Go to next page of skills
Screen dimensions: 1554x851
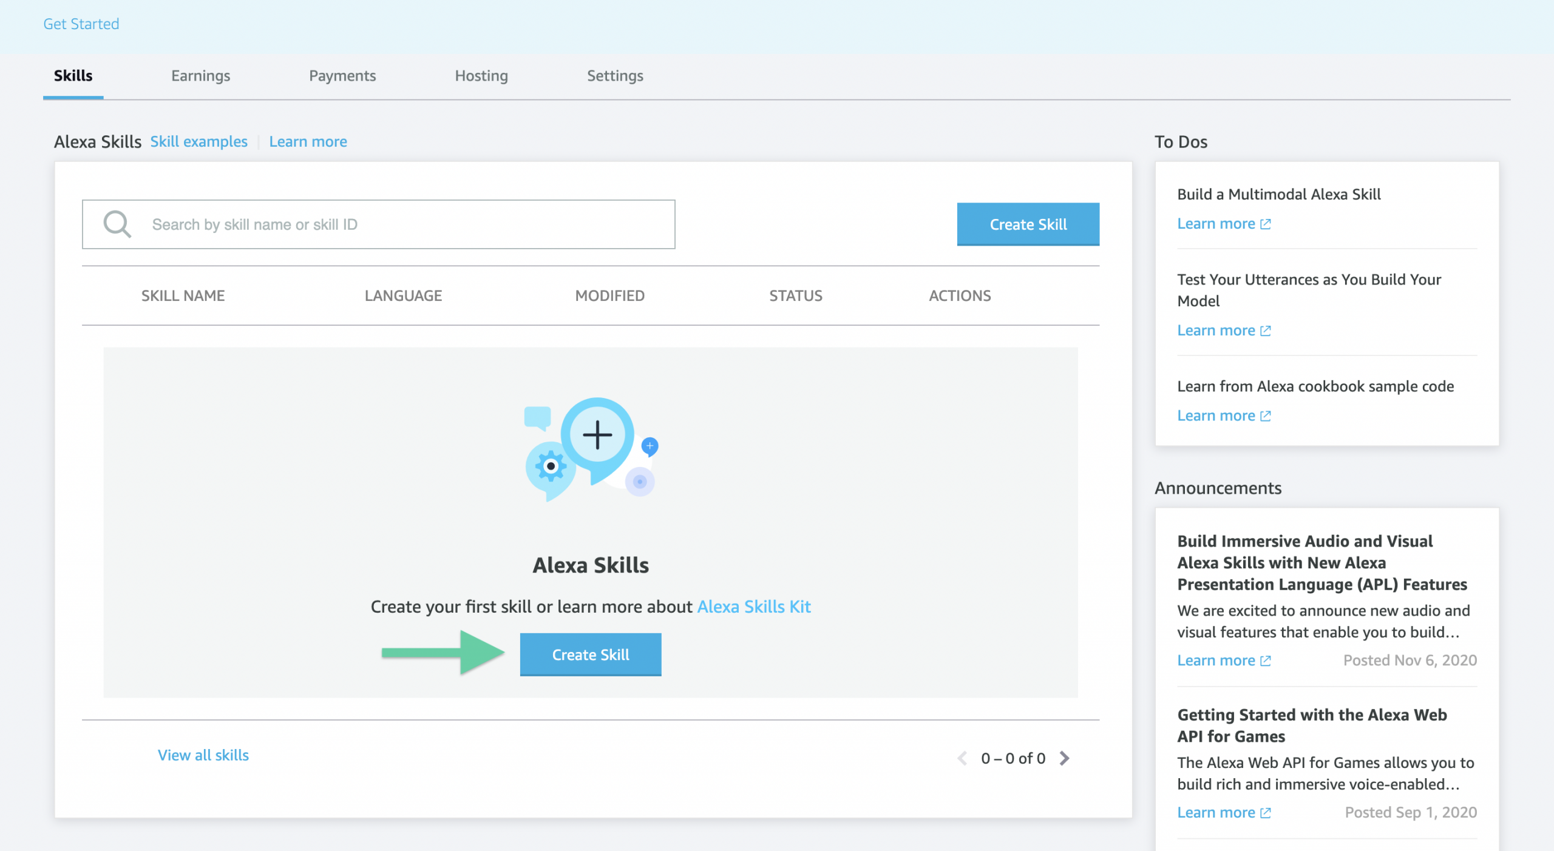click(x=1064, y=758)
